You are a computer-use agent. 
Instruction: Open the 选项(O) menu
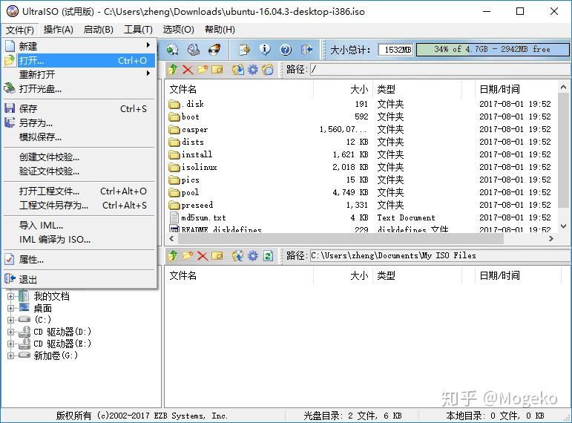[x=178, y=30]
